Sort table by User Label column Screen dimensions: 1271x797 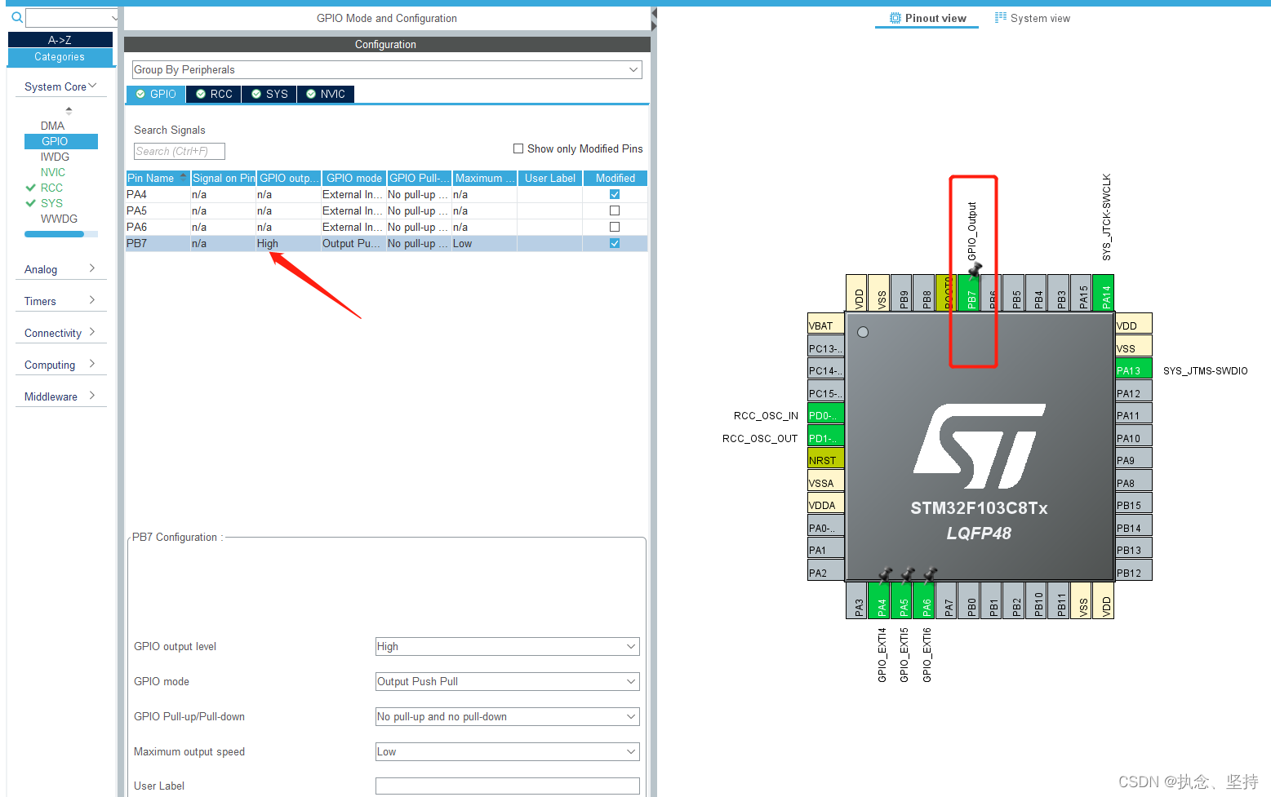[549, 178]
